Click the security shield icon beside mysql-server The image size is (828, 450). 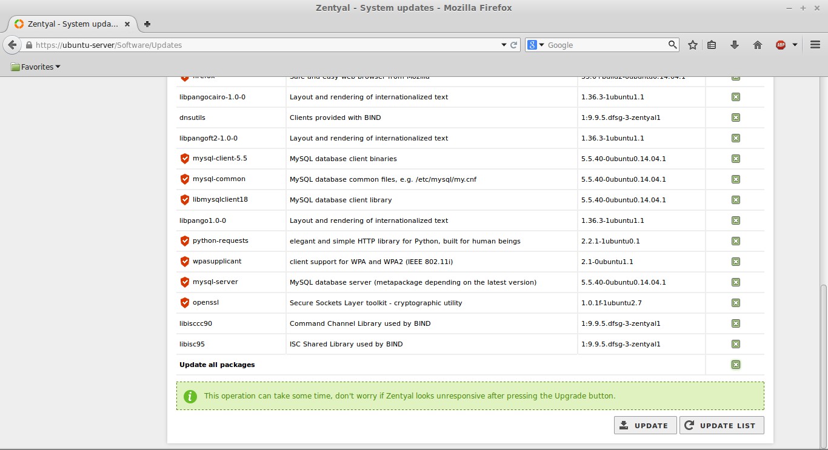[185, 282]
